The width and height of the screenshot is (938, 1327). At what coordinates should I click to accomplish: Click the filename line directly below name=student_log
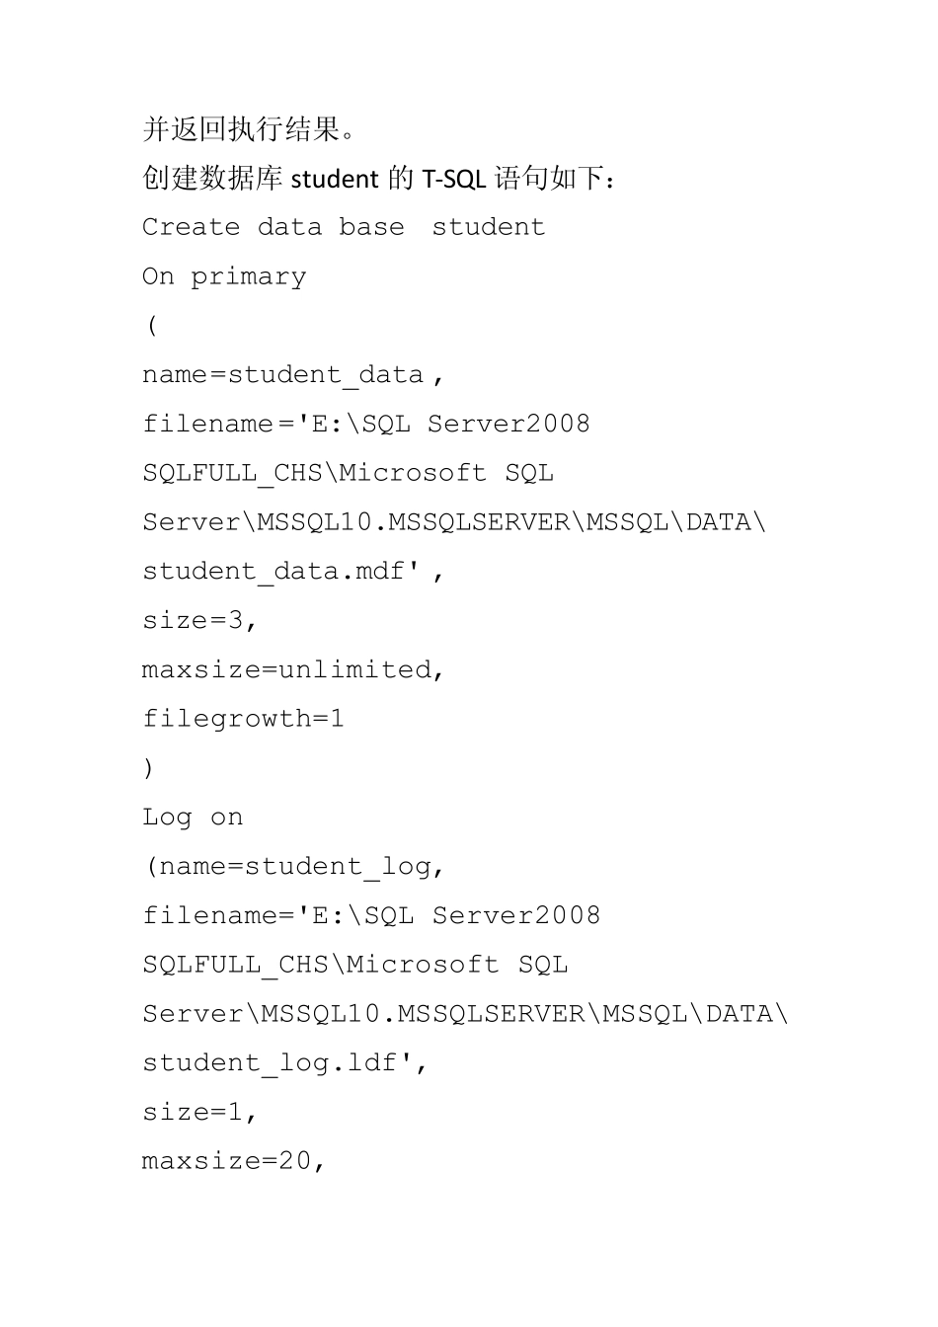(371, 916)
